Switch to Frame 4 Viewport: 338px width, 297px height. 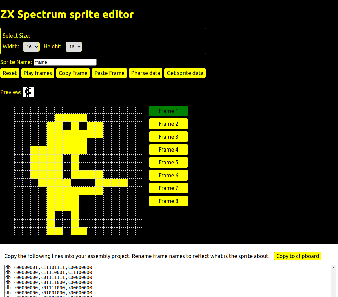(x=168, y=150)
